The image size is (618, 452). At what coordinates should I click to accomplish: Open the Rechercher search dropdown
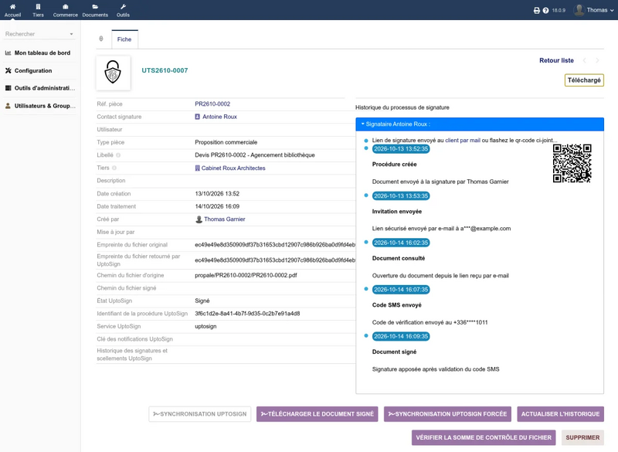(x=39, y=34)
